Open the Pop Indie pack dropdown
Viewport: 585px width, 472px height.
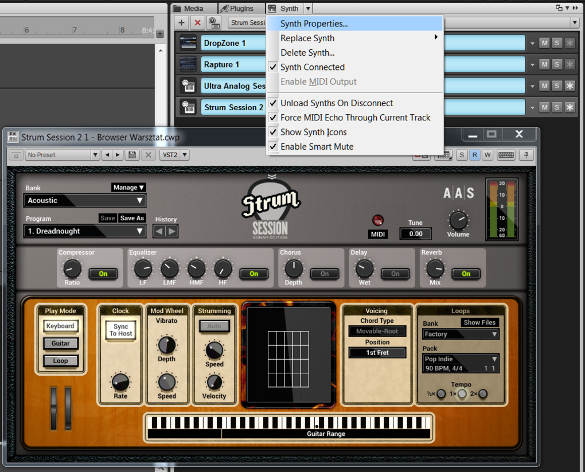tap(461, 359)
